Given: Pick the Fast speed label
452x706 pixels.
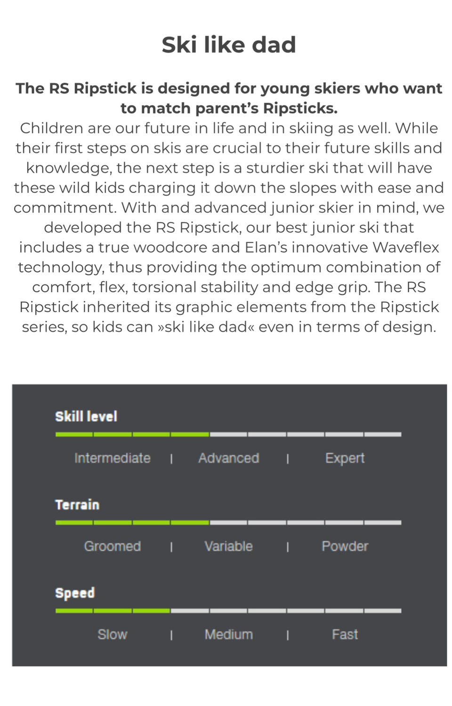Looking at the screenshot, I should pyautogui.click(x=345, y=634).
